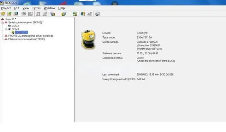The height and width of the screenshot is (132, 226).
Task: Click the SCID value 0x8F2A
Action: pyautogui.click(x=141, y=79)
